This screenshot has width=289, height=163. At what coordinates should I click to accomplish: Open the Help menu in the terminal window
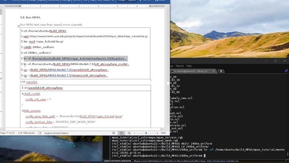pos(189,66)
